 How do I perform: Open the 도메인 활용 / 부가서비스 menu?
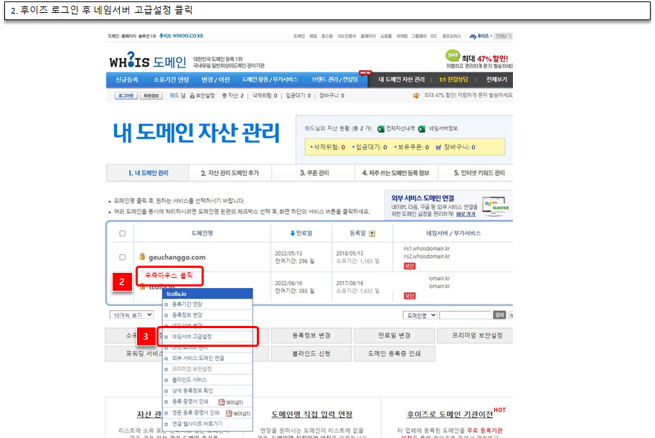[x=270, y=80]
